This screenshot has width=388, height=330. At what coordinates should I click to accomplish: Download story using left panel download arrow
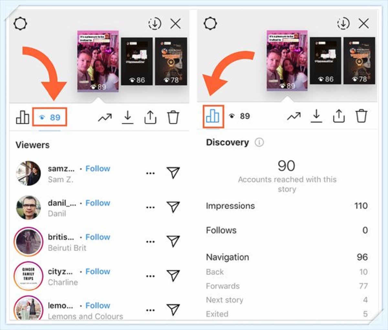(x=128, y=117)
